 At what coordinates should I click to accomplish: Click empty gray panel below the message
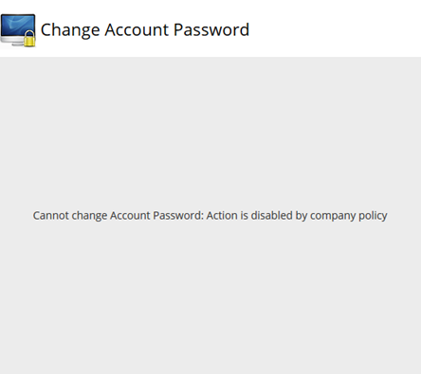(x=210, y=298)
